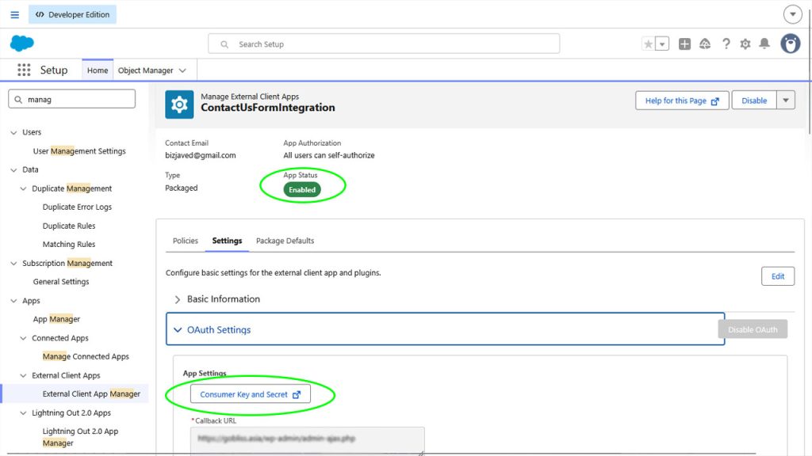Open Duplicate Error Logs
The height and width of the screenshot is (456, 812).
click(77, 207)
